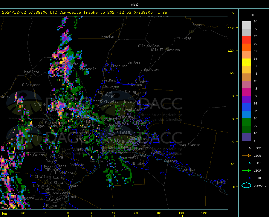Select the slate 5–10 dBZ legend swatch
Screen dimensions: 269x217
[x=246, y=137]
